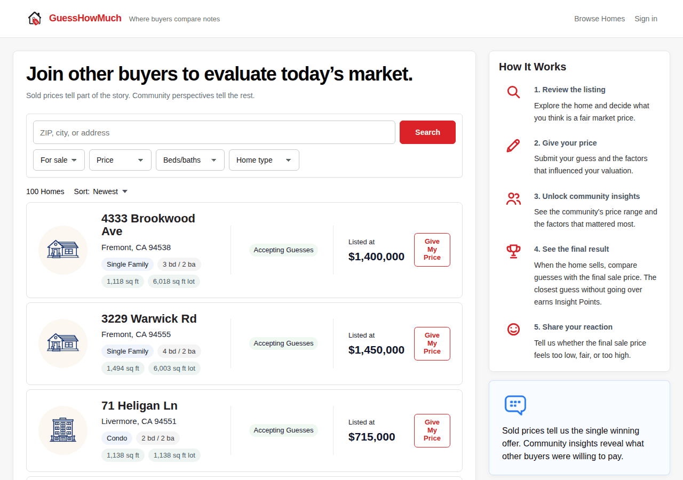The image size is (683, 480).
Task: Give My Price for 71 Heligan Ln
Action: click(432, 430)
